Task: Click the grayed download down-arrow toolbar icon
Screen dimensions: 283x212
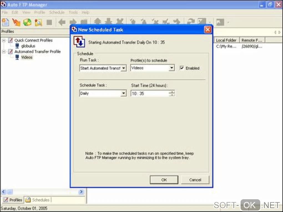Action: tap(108, 21)
